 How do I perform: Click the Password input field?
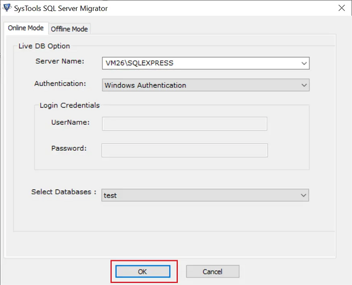pyautogui.click(x=184, y=150)
